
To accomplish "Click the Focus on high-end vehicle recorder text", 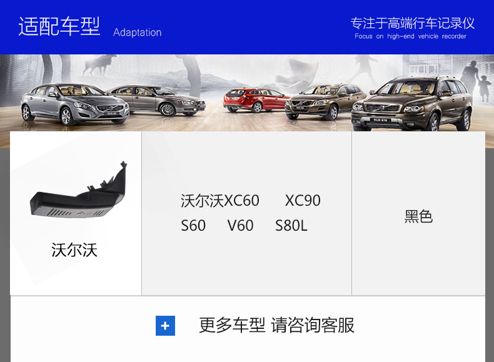I will coord(410,36).
